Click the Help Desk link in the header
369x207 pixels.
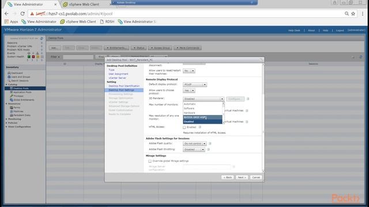294,30
